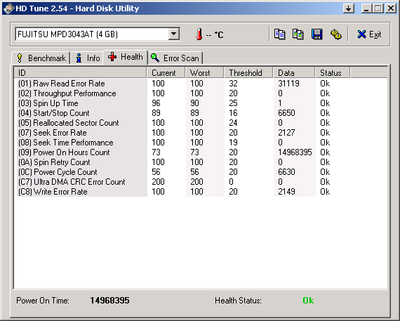Click the copy text to clipboard icon
400x321 pixels.
[279, 34]
